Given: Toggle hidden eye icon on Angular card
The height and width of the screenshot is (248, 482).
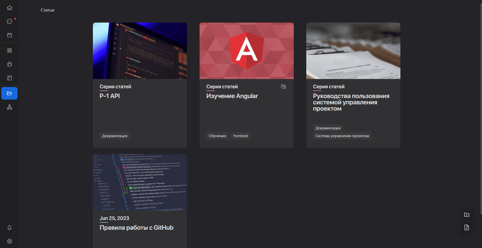Looking at the screenshot, I should pos(283,87).
